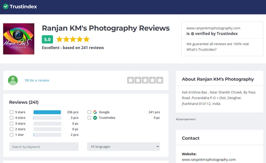Click the 1 star progress bar
The image size is (266, 163).
click(x=47, y=135)
